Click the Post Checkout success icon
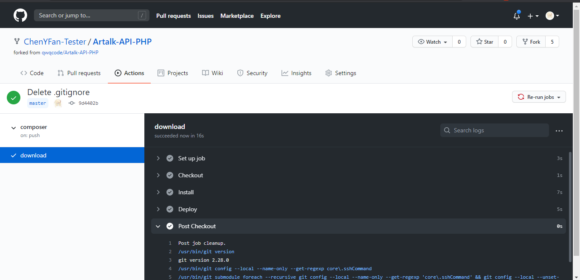The height and width of the screenshot is (280, 580). 170,226
